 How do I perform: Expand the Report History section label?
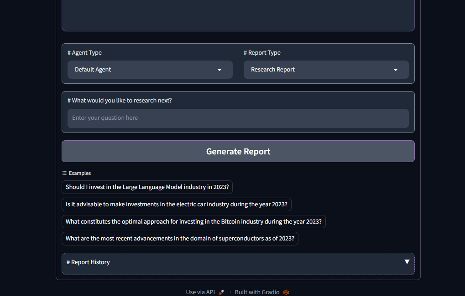pos(89,262)
